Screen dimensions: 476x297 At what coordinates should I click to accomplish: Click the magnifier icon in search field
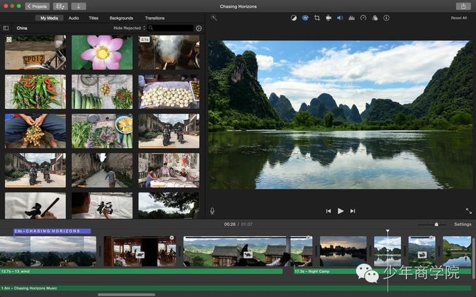[x=151, y=28]
